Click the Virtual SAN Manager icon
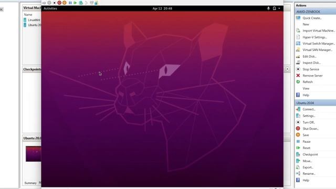The width and height of the screenshot is (336, 189). tap(298, 50)
